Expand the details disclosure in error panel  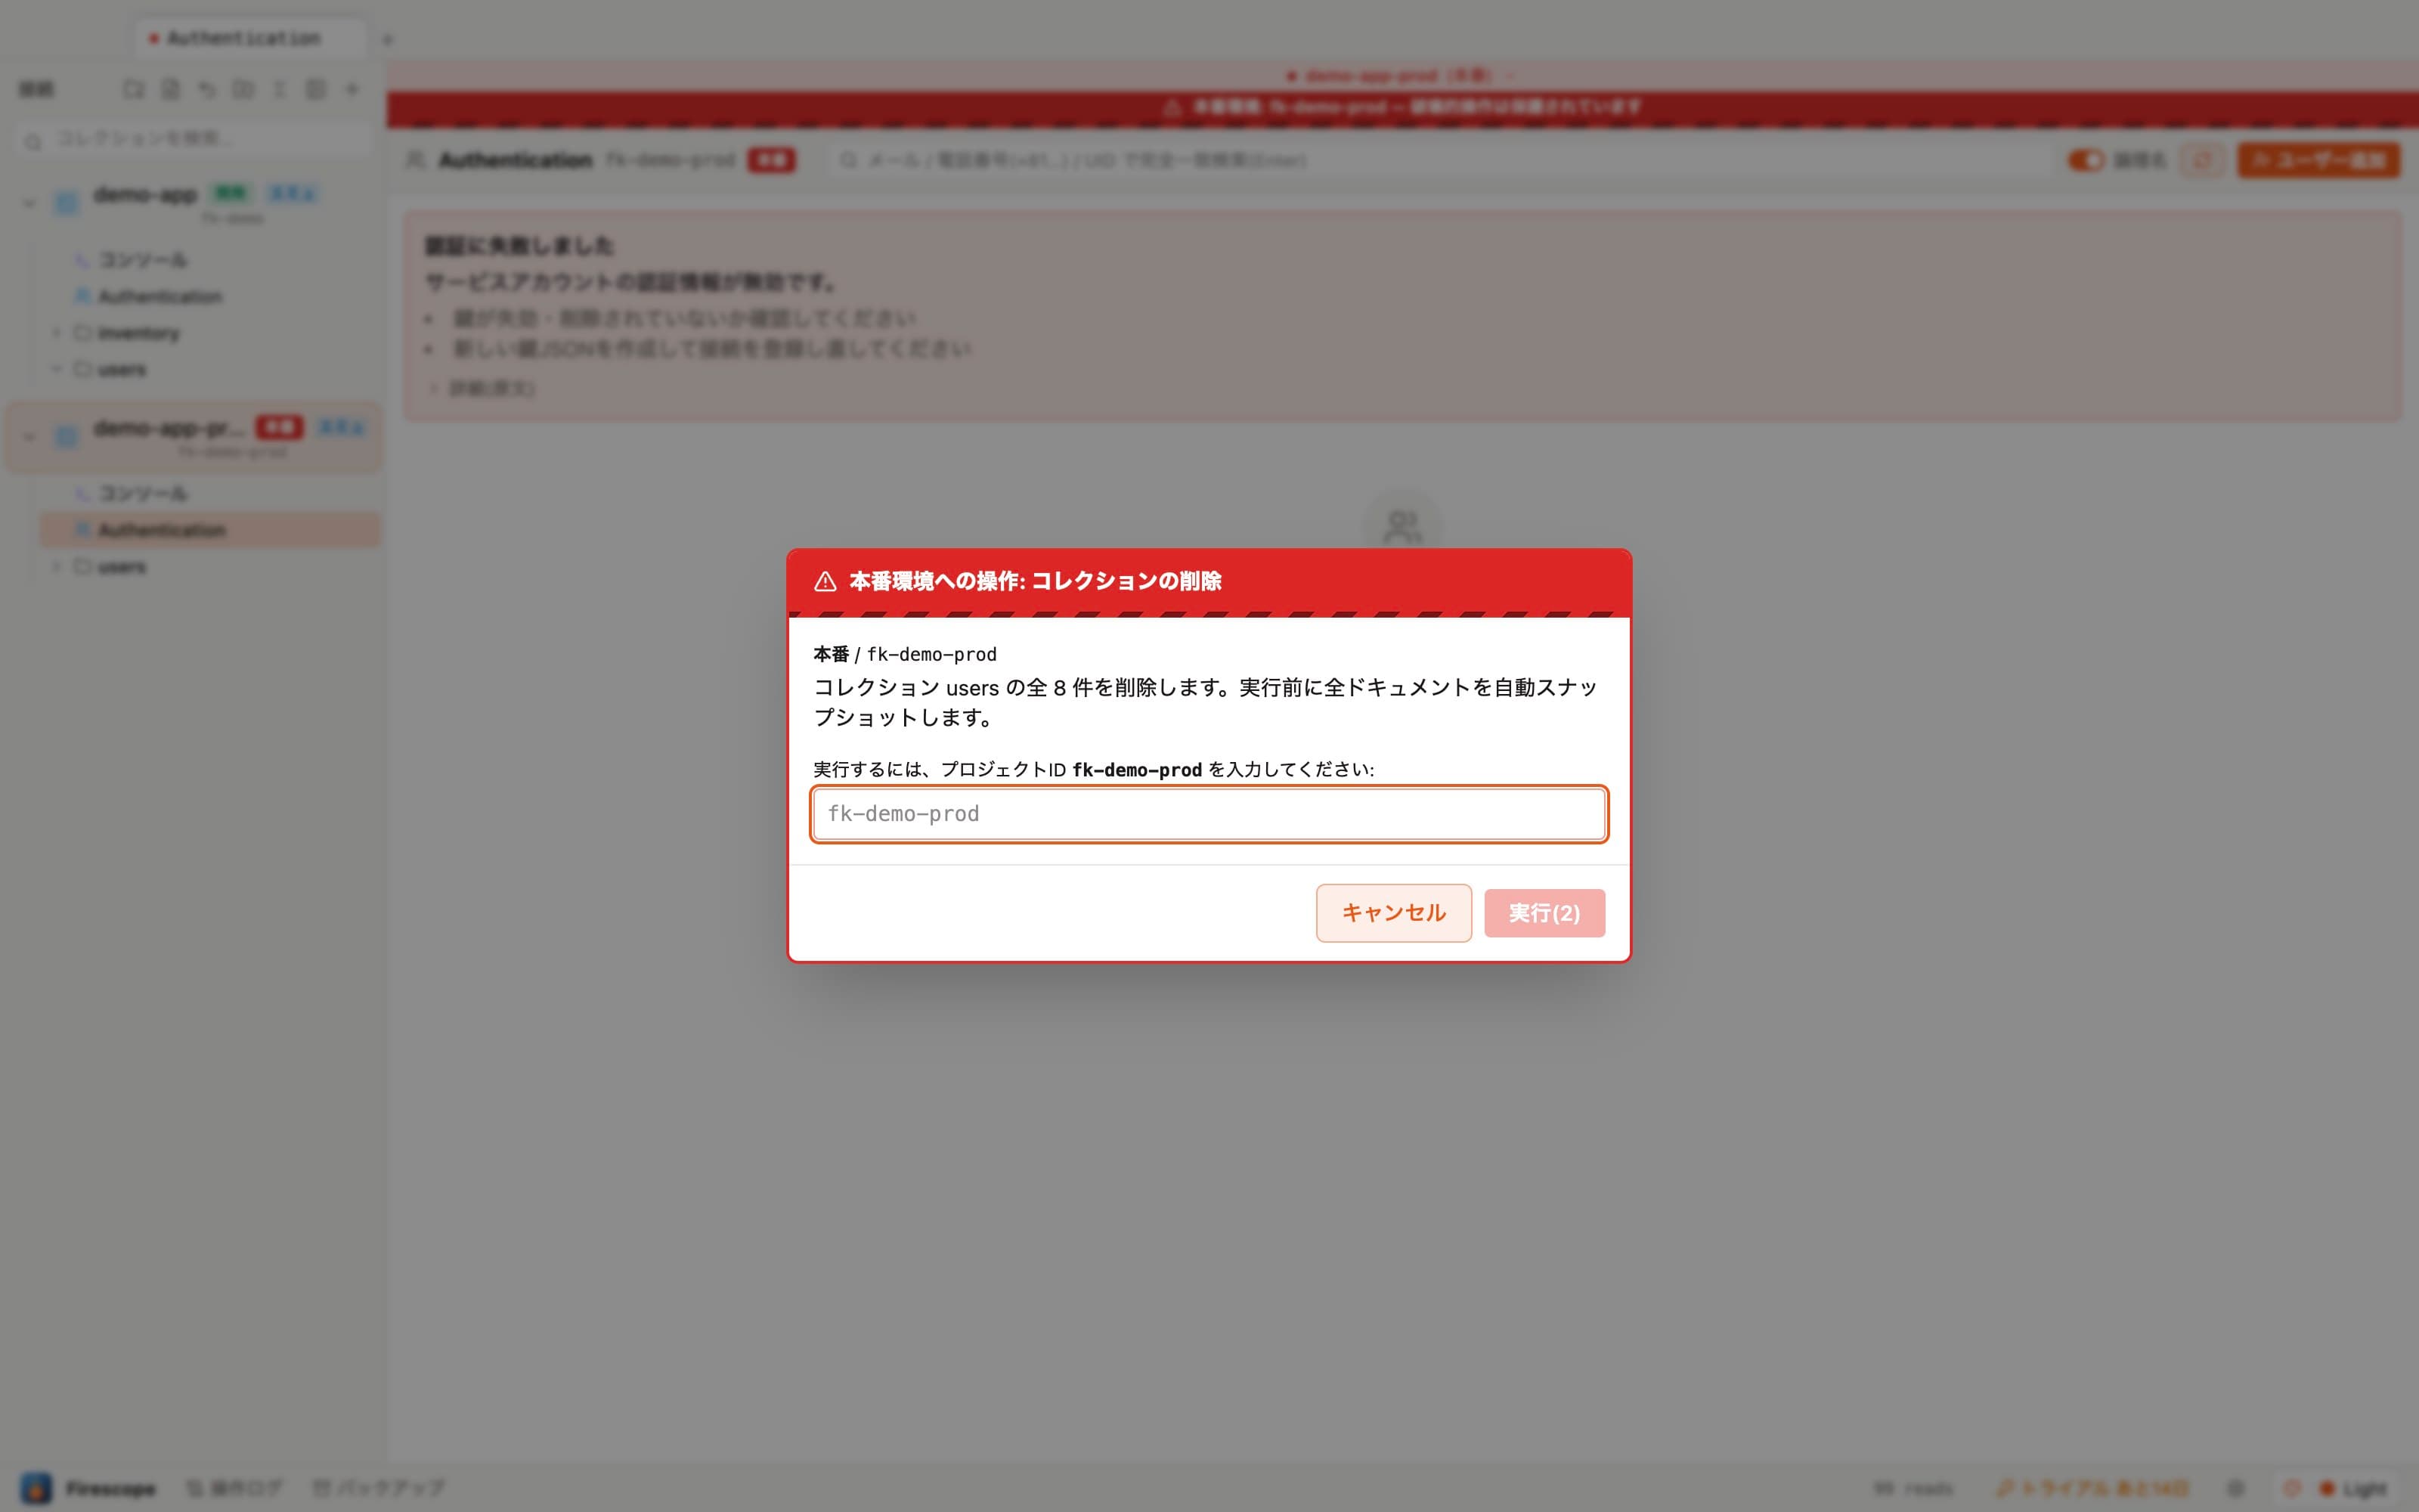tap(483, 388)
